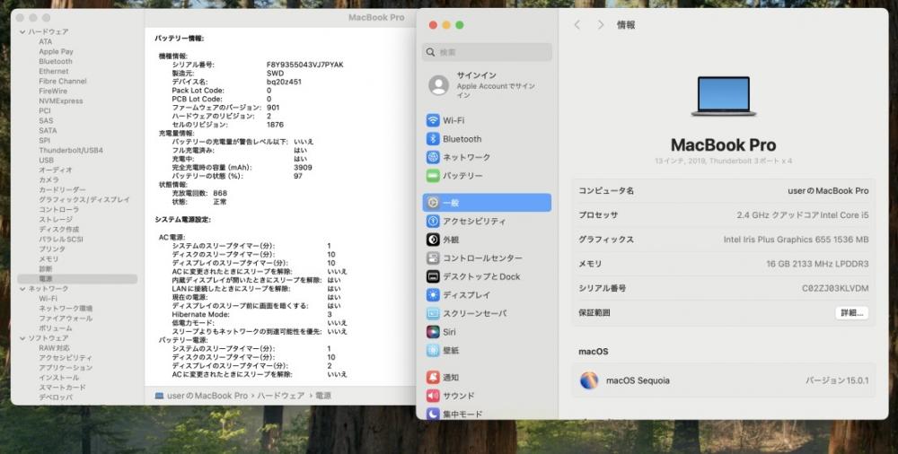The width and height of the screenshot is (898, 454).
Task: Click the 充放電回数 868 value
Action: 220,194
